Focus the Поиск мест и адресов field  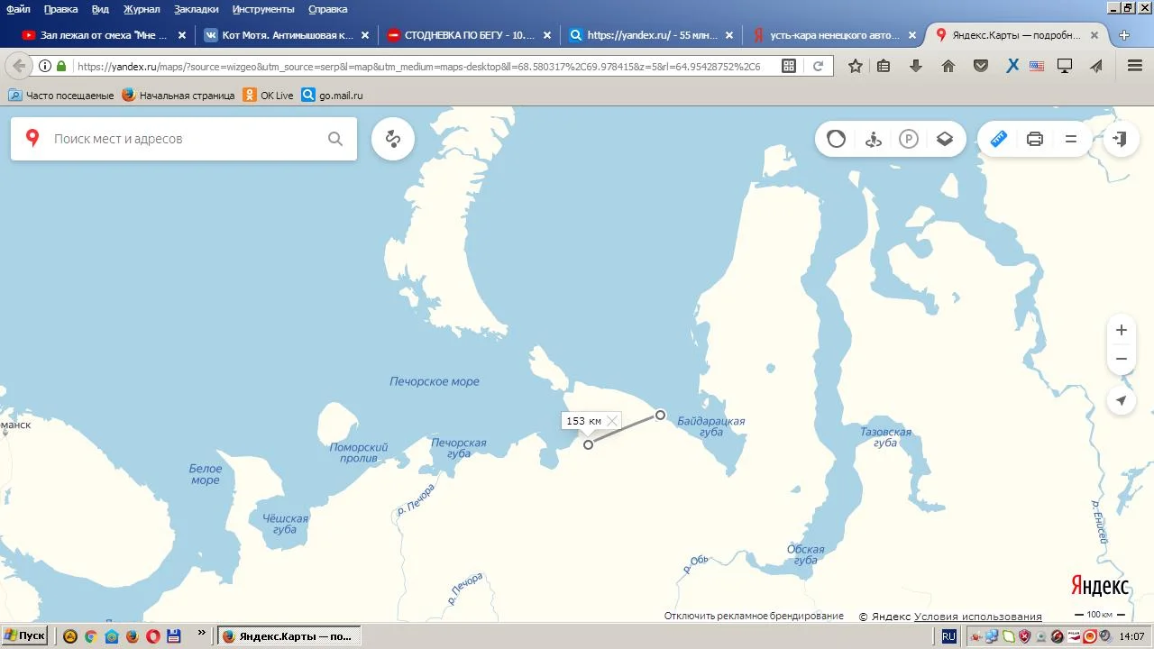[185, 139]
